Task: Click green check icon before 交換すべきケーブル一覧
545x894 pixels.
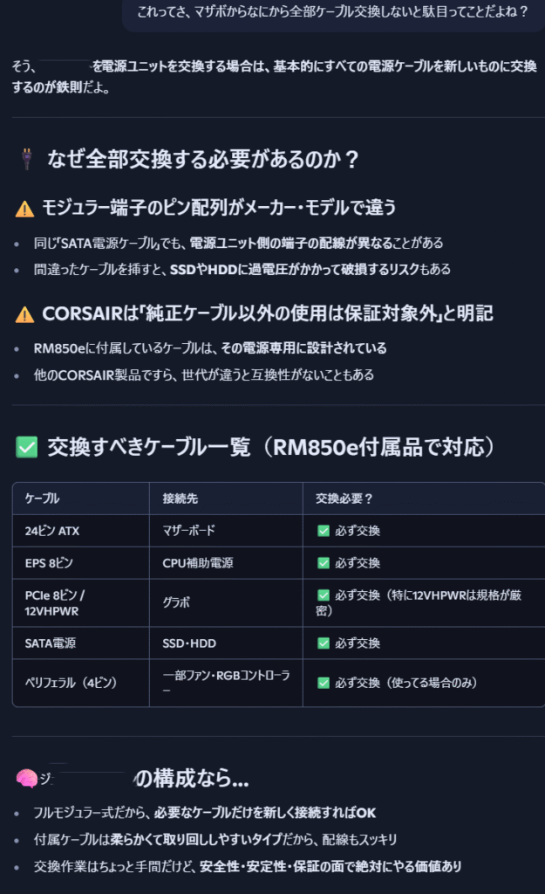Action: (x=27, y=447)
